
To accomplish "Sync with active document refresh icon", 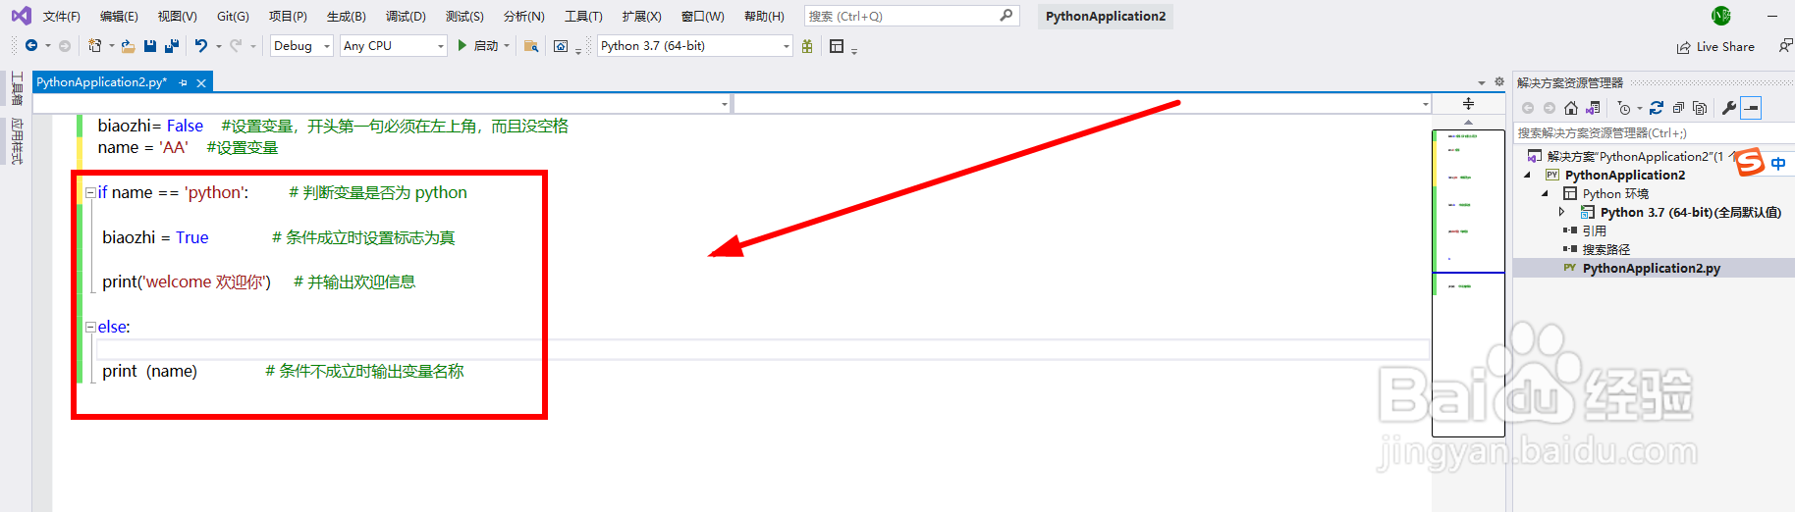I will click(x=1657, y=108).
